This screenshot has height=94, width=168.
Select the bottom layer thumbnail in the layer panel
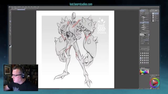point(153,21)
